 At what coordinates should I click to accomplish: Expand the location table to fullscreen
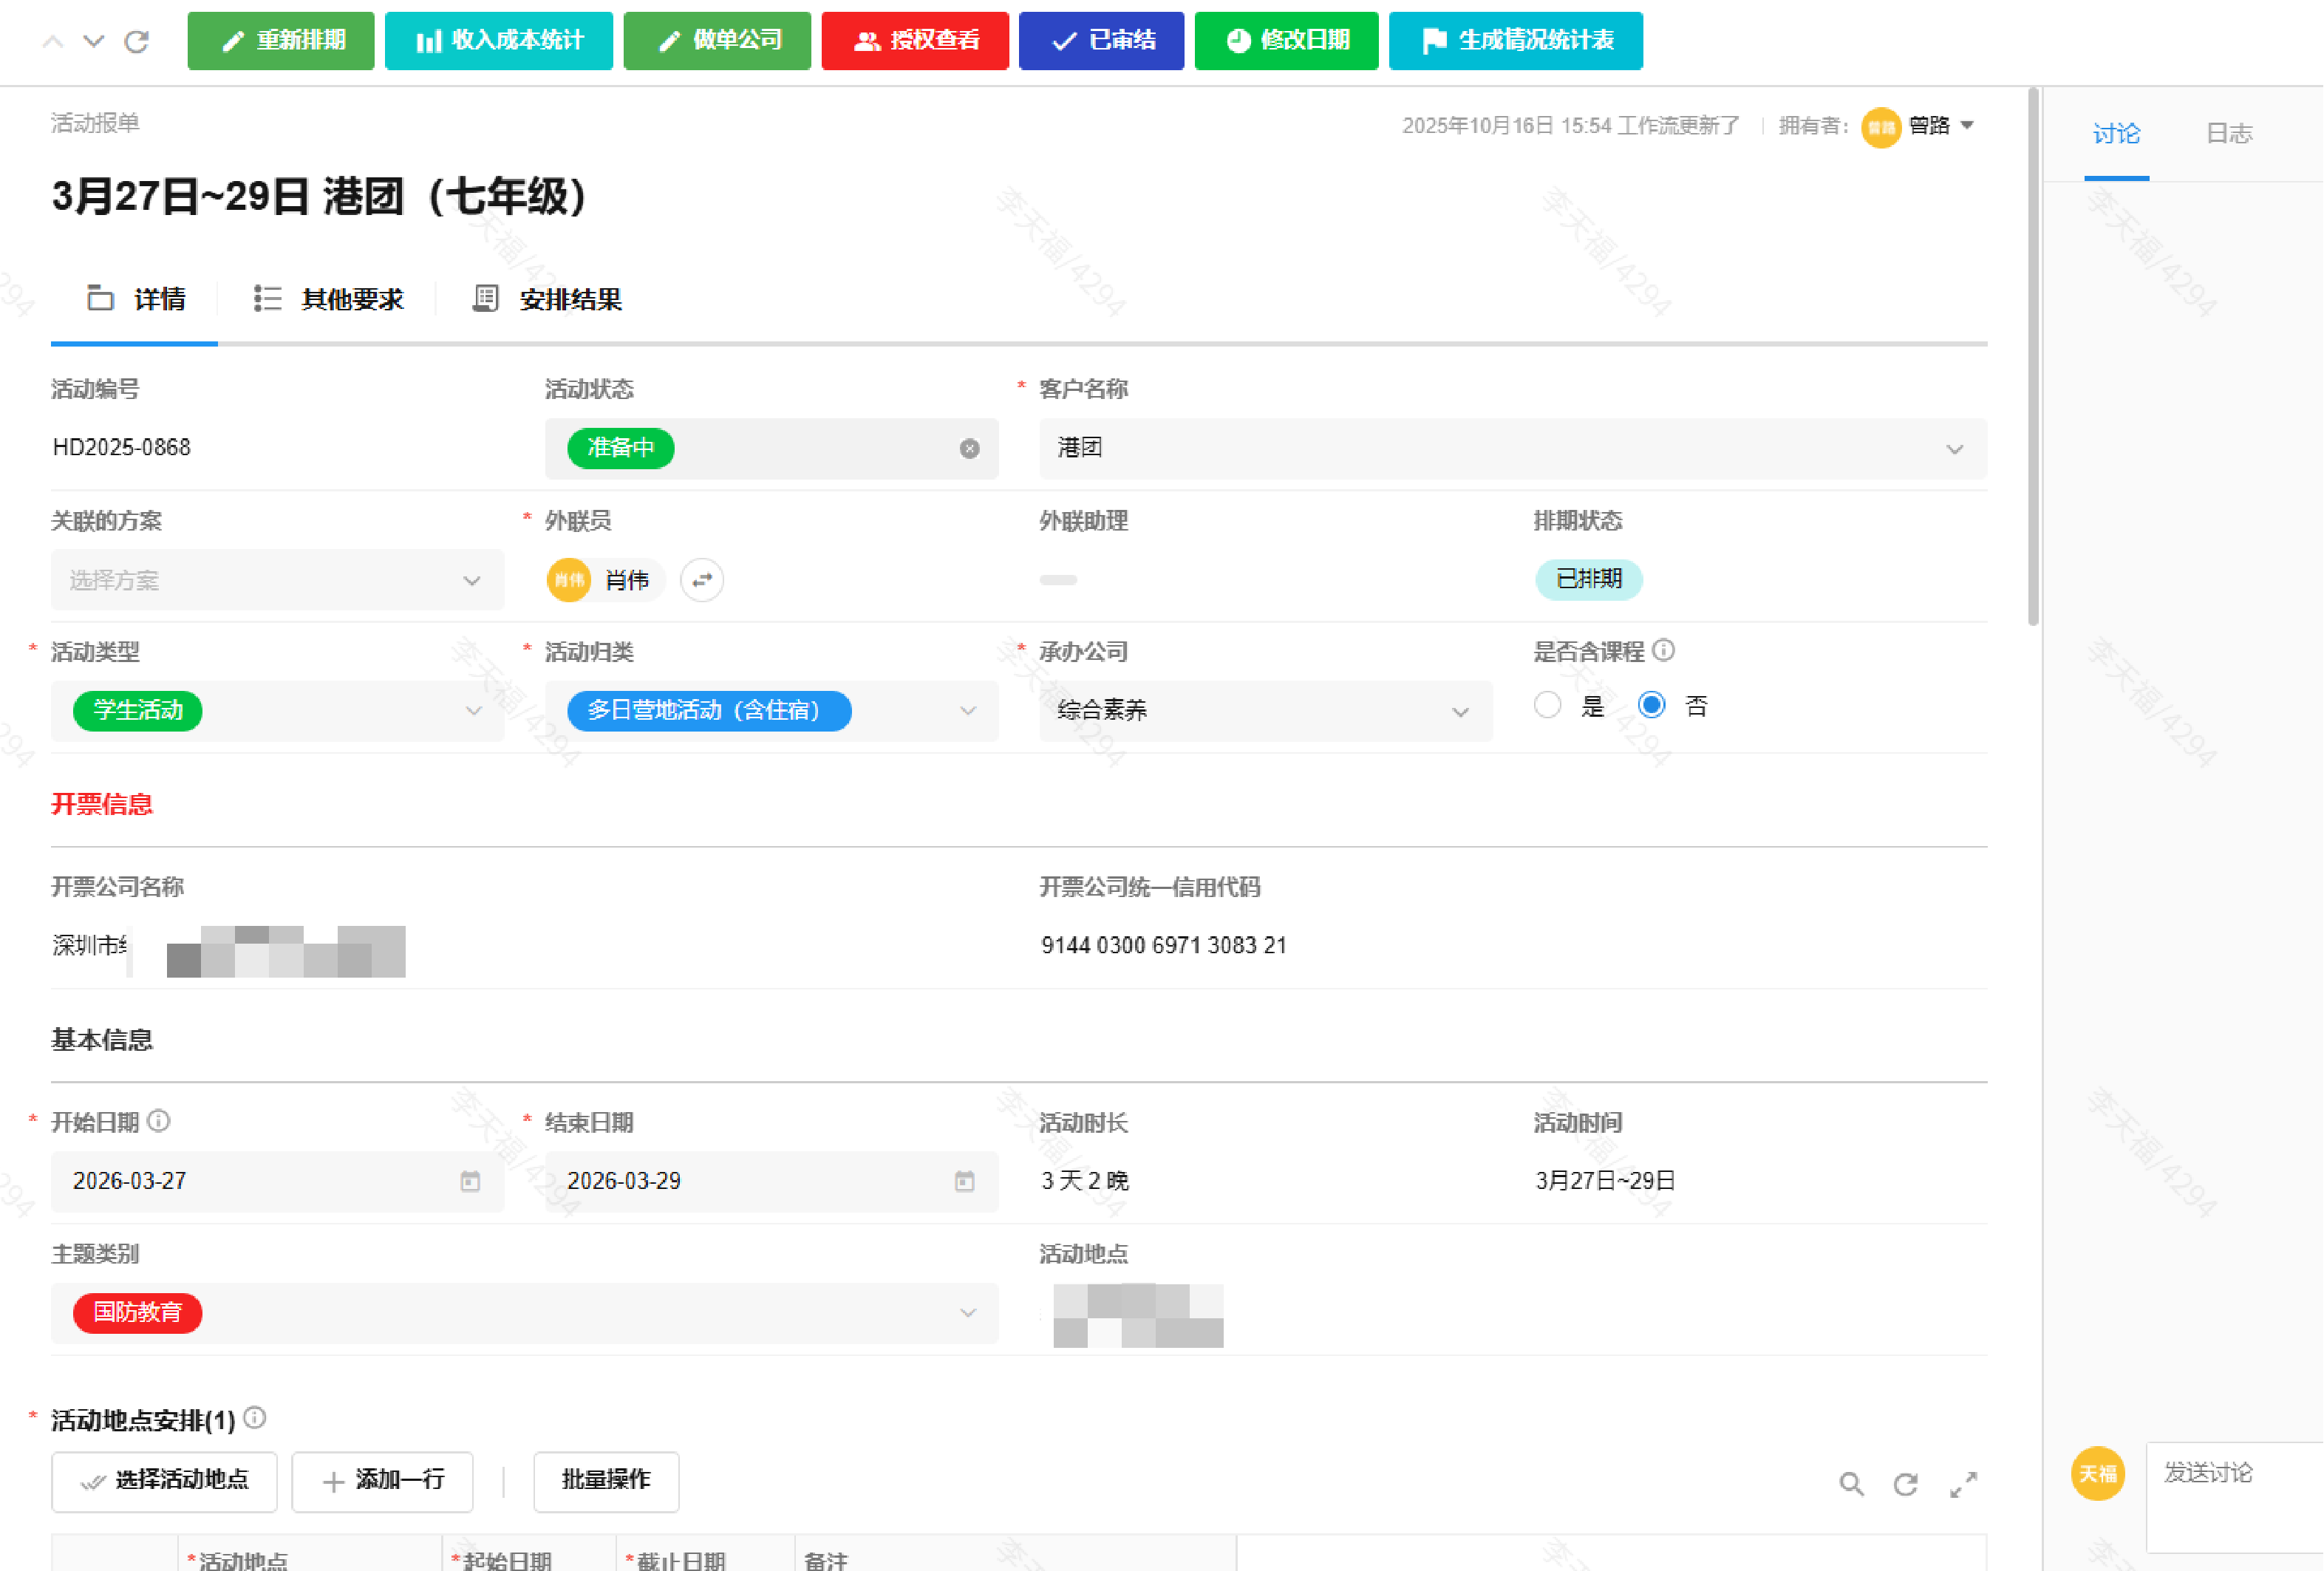point(1962,1484)
